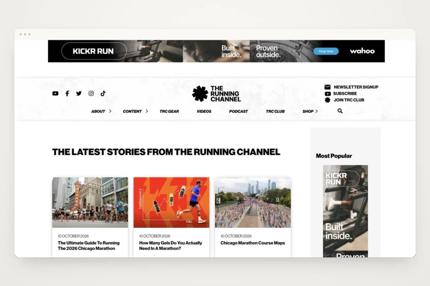Open TRC Club from the nav bar
The width and height of the screenshot is (430, 286).
pos(275,111)
